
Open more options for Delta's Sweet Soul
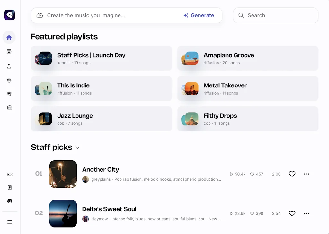click(x=307, y=213)
